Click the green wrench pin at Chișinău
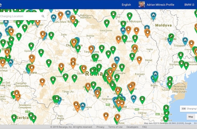This screenshot has width=197, height=129. 171,37
